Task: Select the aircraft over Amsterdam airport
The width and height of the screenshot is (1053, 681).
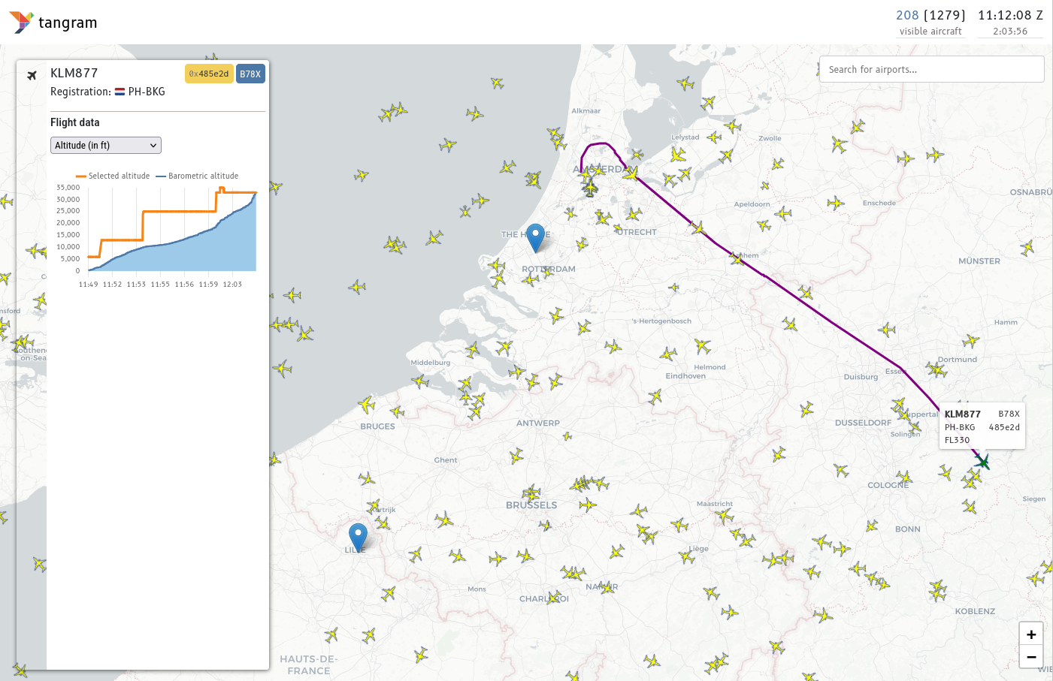Action: coord(591,186)
